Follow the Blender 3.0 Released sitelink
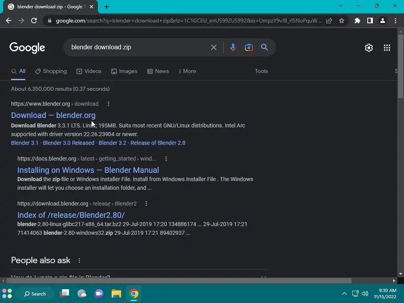 (x=69, y=143)
